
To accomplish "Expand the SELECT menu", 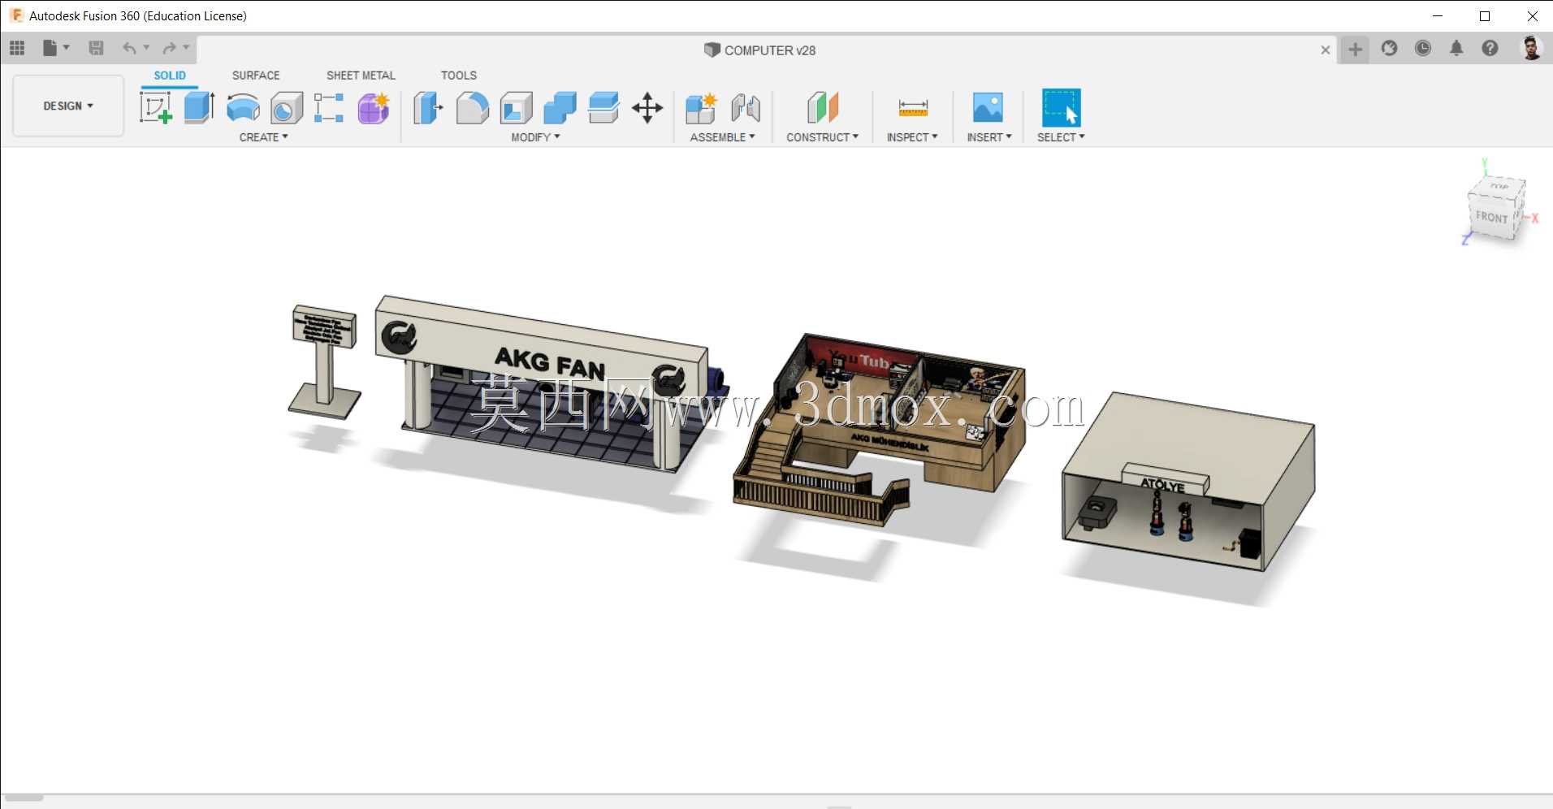I will pos(1061,137).
